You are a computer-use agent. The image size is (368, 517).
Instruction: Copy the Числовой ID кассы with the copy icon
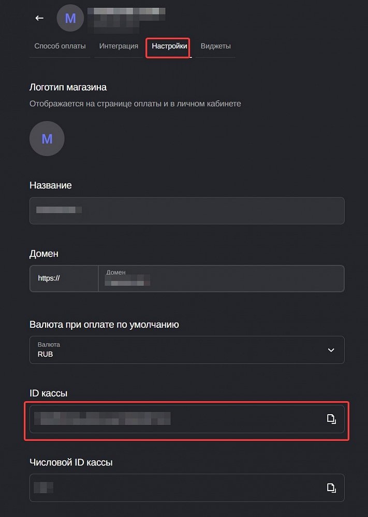(331, 488)
